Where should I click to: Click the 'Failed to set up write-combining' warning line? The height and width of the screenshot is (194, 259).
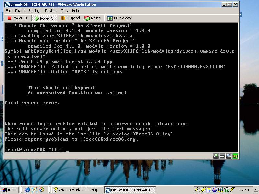pos(115,67)
